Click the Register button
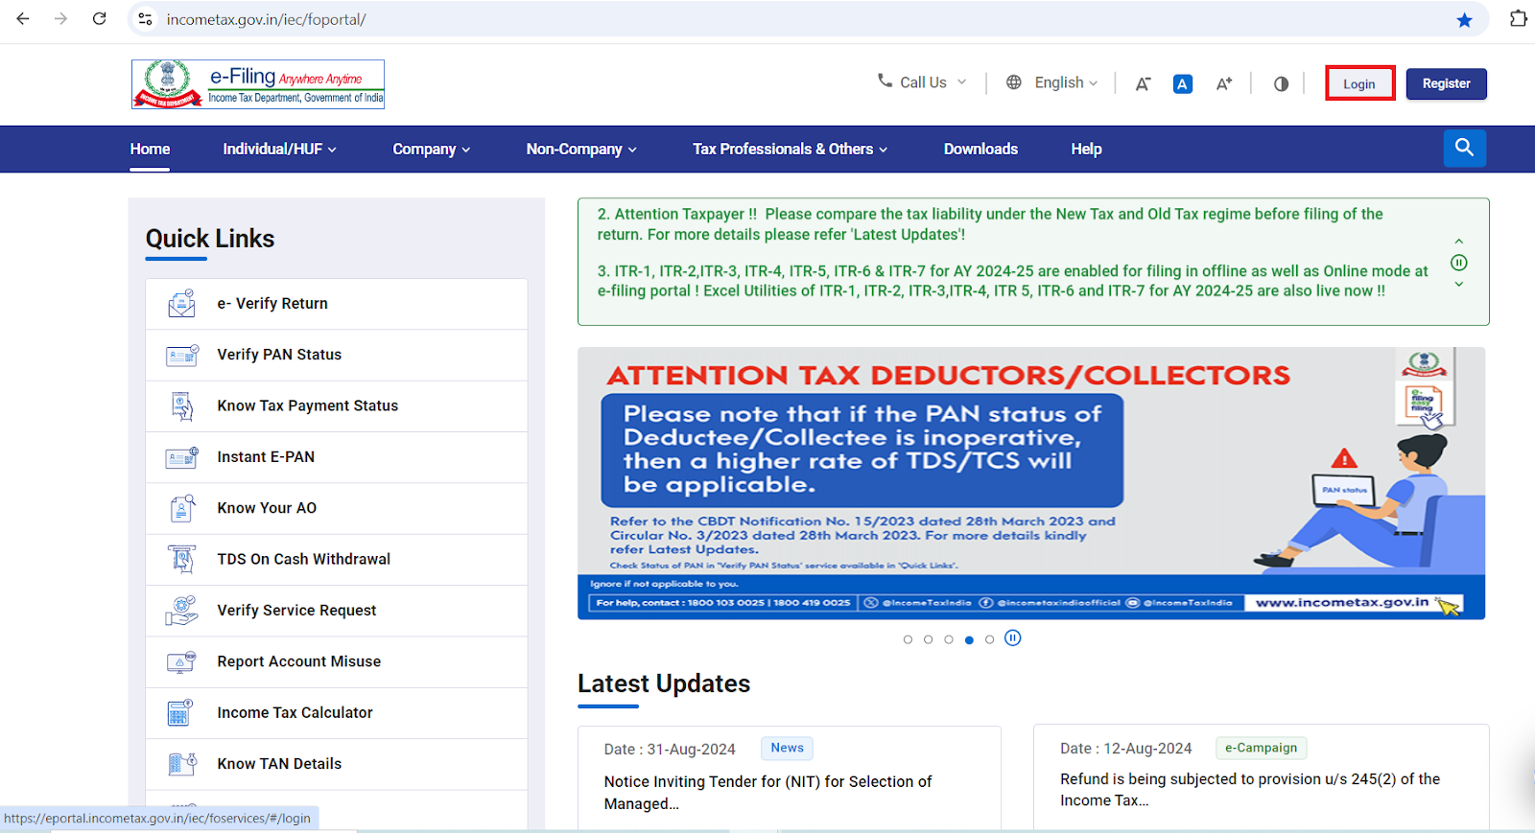Screen dimensions: 1535x833 point(1446,84)
